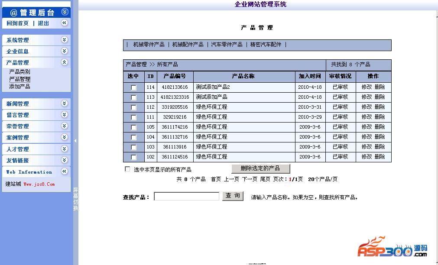Collapse the Web Information panel arrow

65,171
